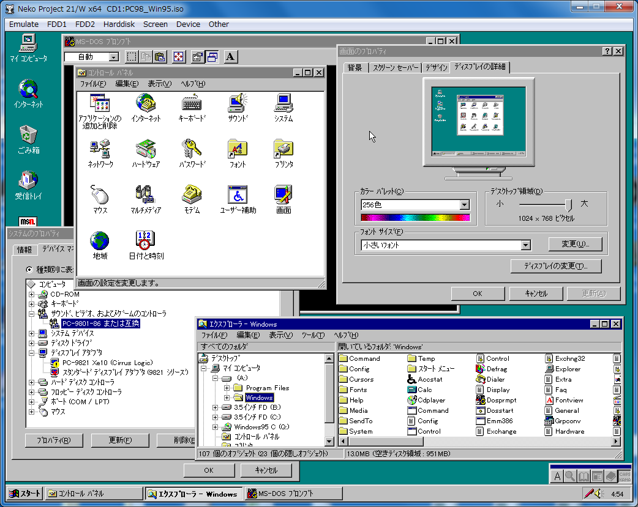The image size is (638, 507).
Task: Open the キーボード (Keyboard) control panel icon
Action: pyautogui.click(x=192, y=103)
